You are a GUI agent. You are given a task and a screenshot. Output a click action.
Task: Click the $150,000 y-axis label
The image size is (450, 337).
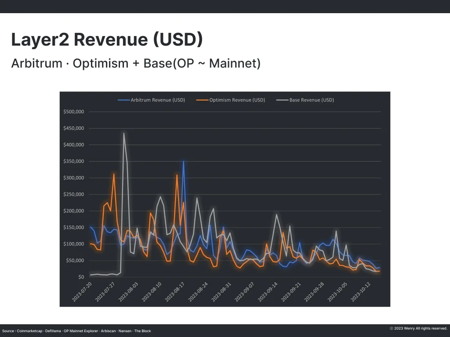point(74,227)
